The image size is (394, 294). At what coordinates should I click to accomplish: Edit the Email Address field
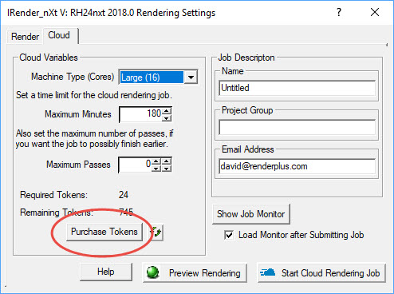pos(297,166)
